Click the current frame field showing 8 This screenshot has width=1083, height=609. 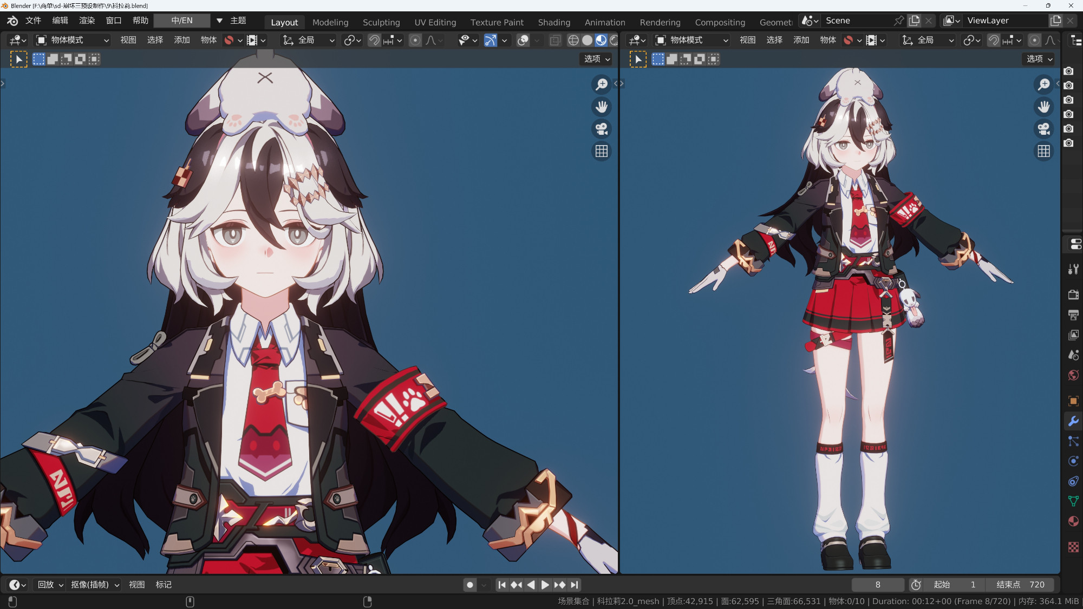click(x=877, y=585)
